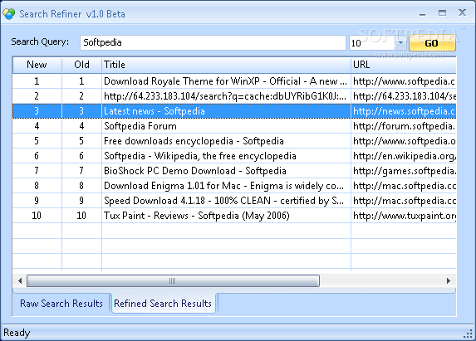The image size is (476, 341).
Task: Click the resize grip in status bar corner
Action: [469, 334]
